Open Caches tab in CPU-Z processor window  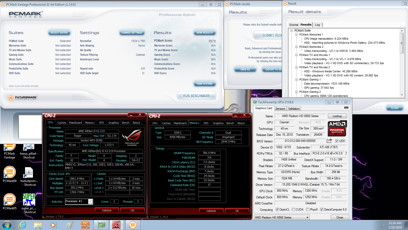[61, 123]
